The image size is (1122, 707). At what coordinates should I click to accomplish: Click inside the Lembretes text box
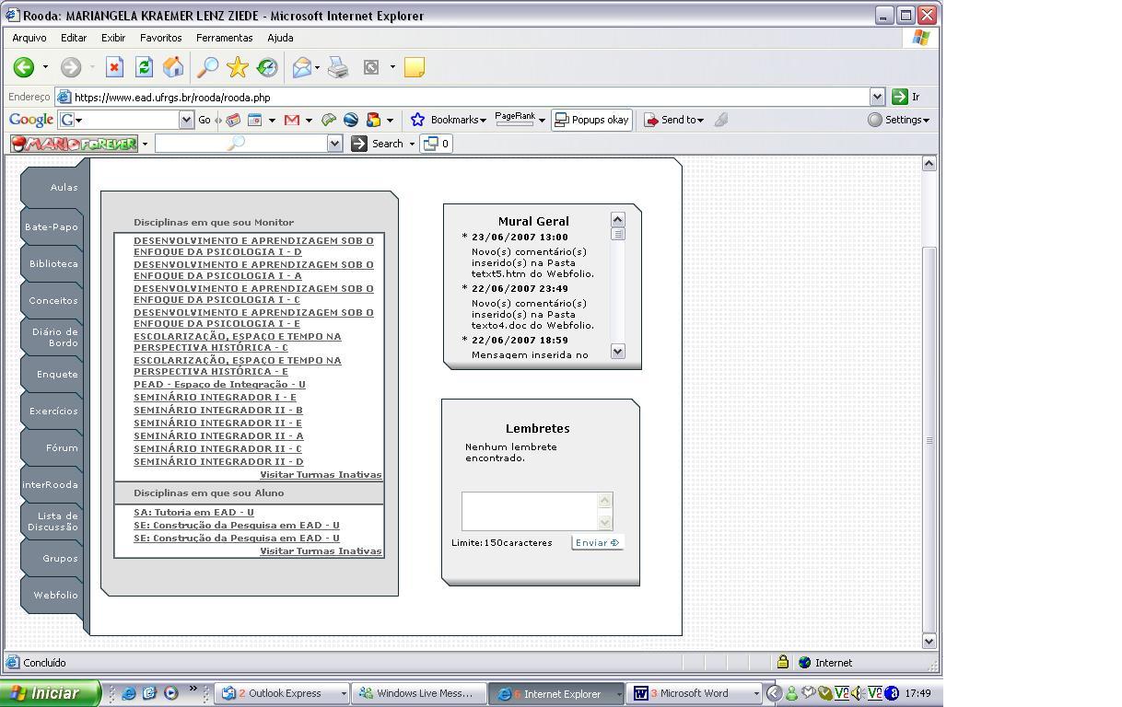tap(530, 511)
